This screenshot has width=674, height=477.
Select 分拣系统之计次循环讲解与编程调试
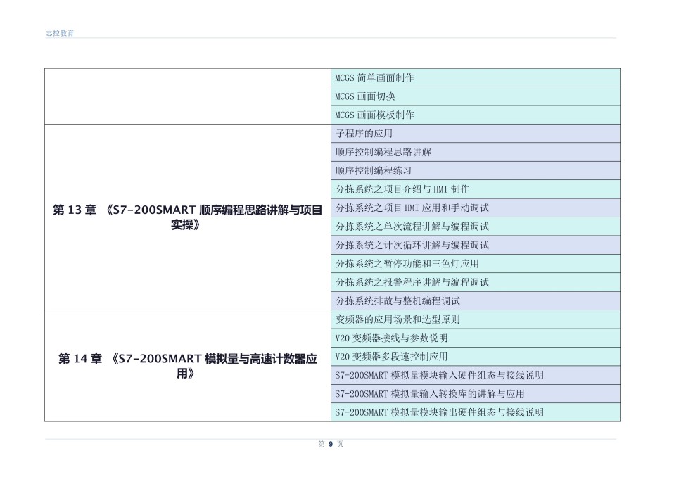point(476,245)
